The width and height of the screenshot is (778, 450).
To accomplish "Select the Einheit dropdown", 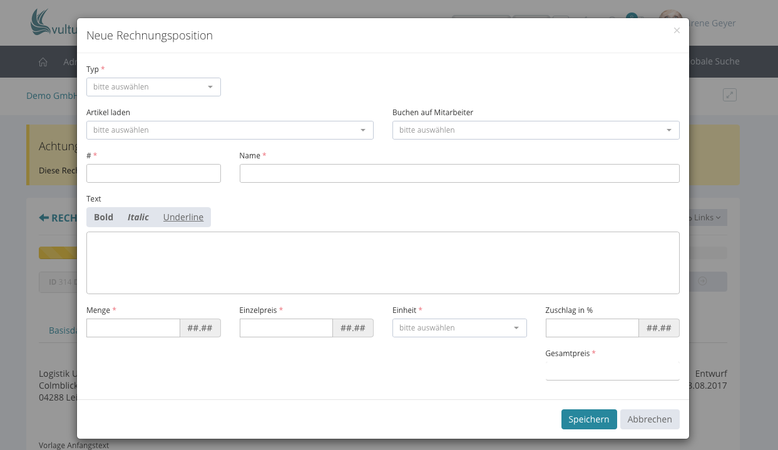I will [459, 328].
